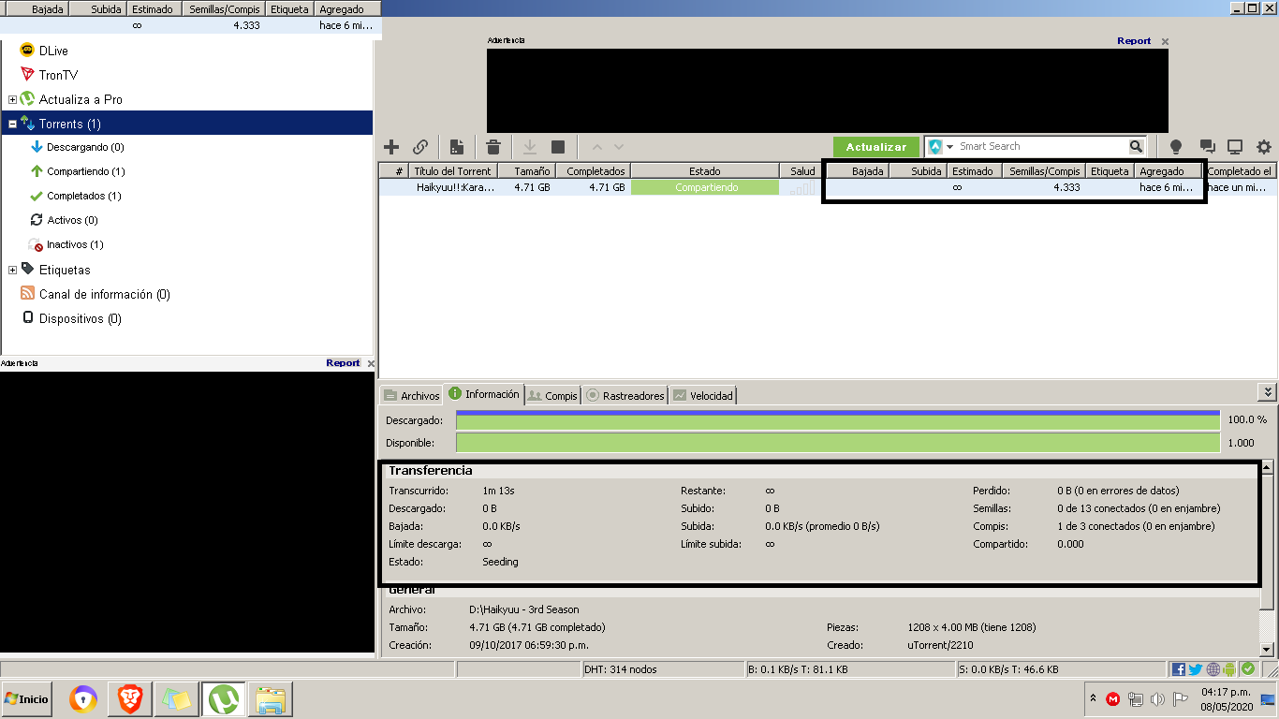Click the Disponible availability bar
The width and height of the screenshot is (1279, 719).
click(838, 443)
